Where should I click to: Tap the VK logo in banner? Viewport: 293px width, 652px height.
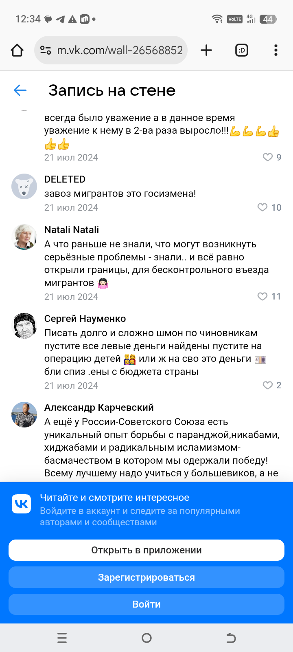[x=22, y=504]
